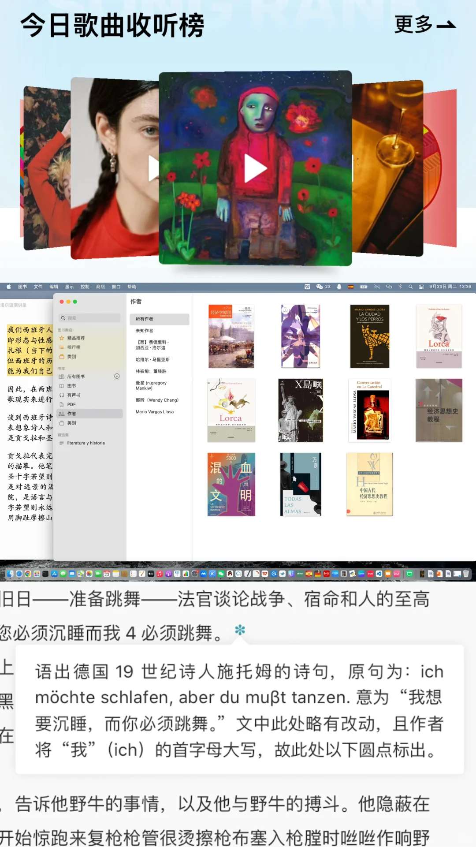Play the center painting album card
This screenshot has height=847, width=476.
click(256, 168)
